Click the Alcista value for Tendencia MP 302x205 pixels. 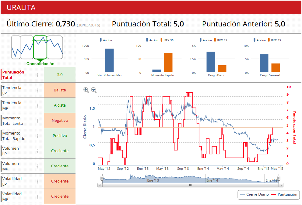(x=60, y=105)
